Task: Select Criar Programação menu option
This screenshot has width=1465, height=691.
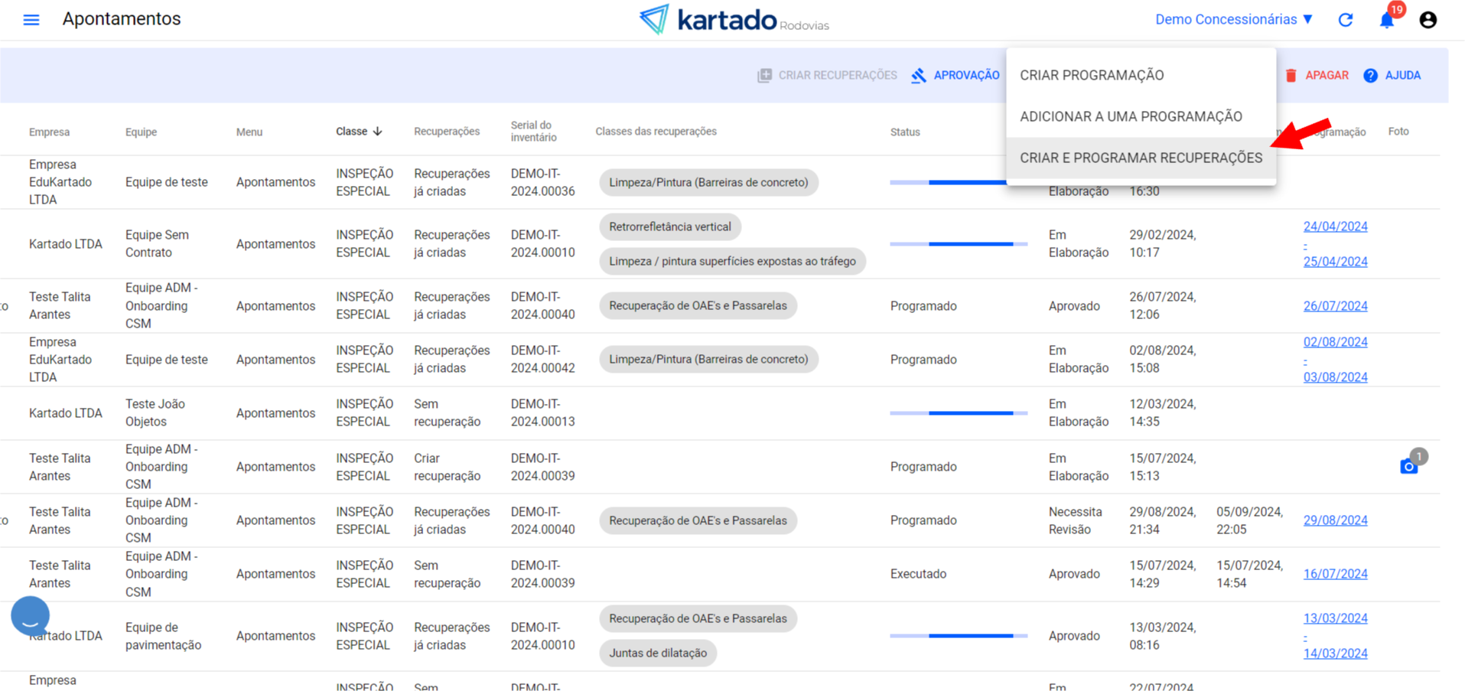Action: click(1092, 75)
